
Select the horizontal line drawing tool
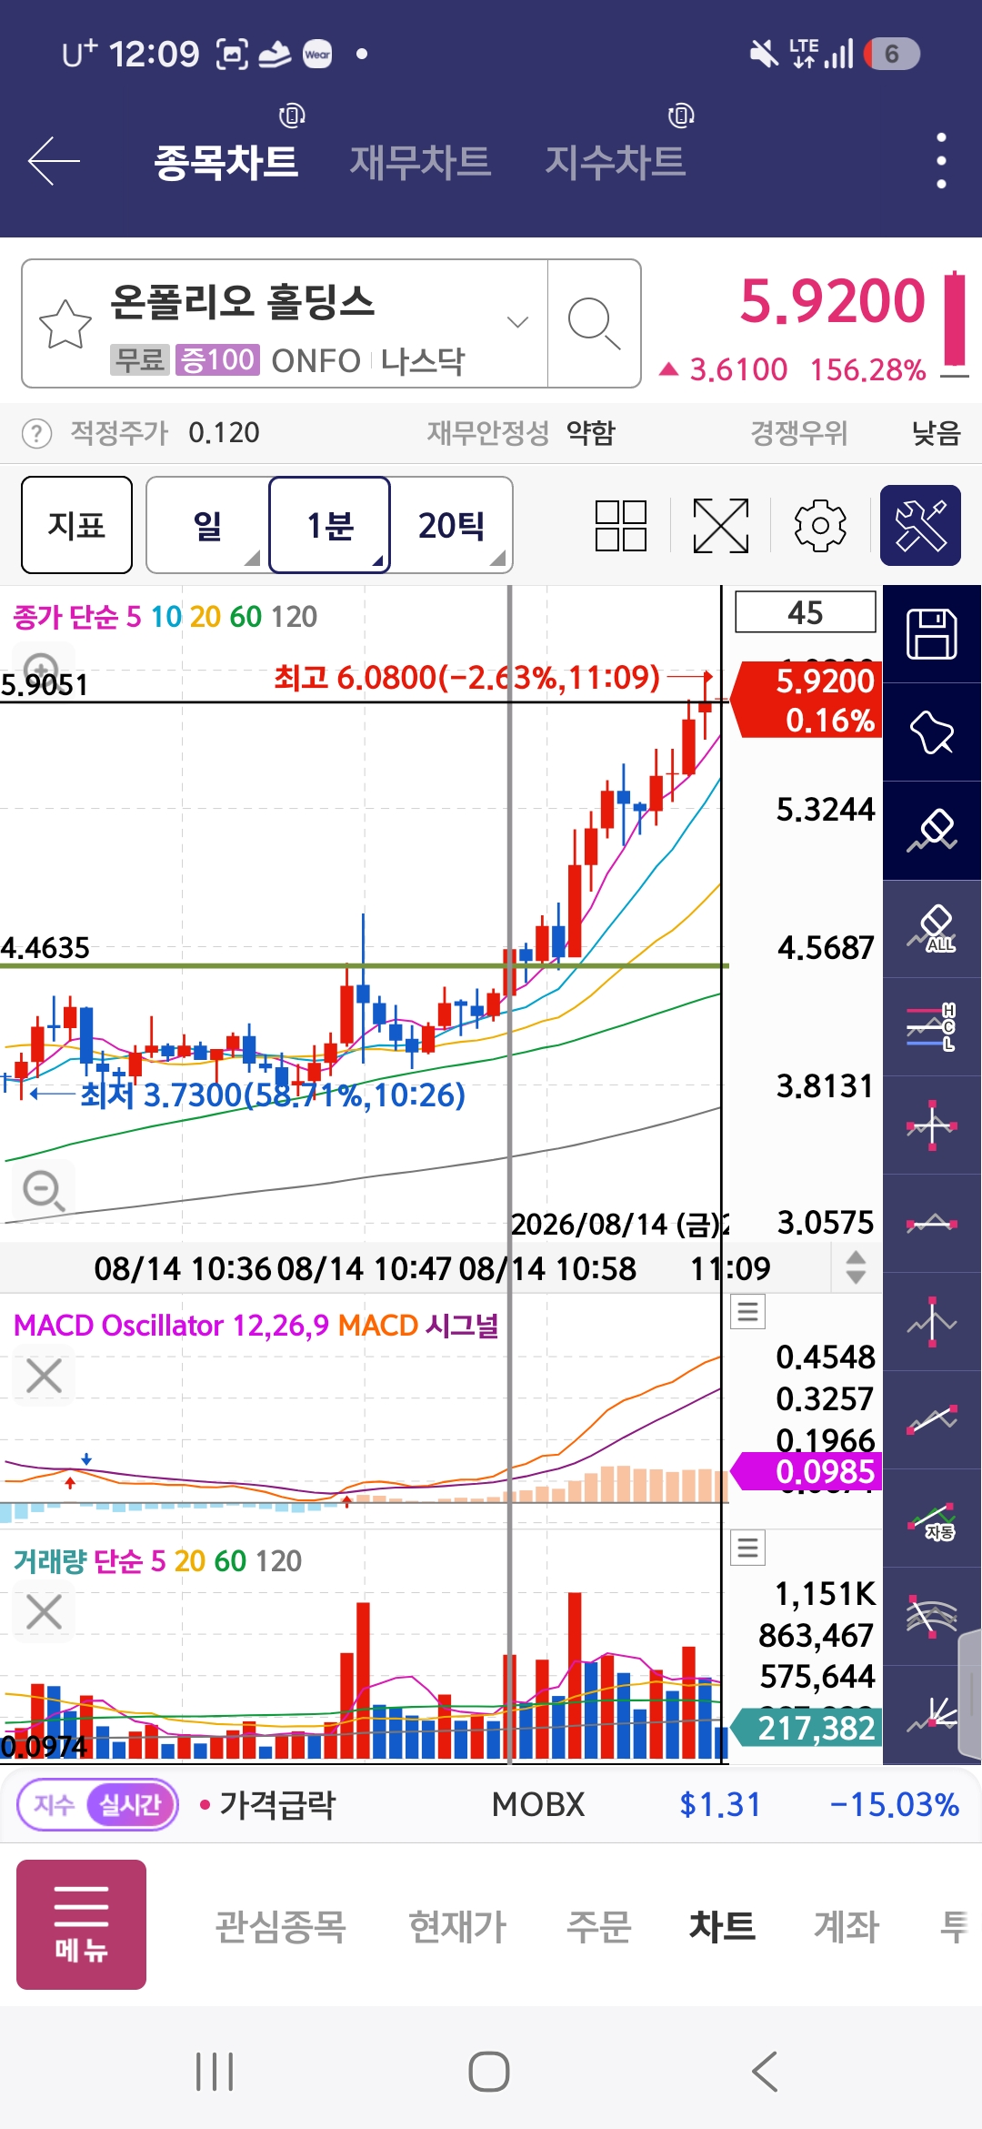[932, 1224]
